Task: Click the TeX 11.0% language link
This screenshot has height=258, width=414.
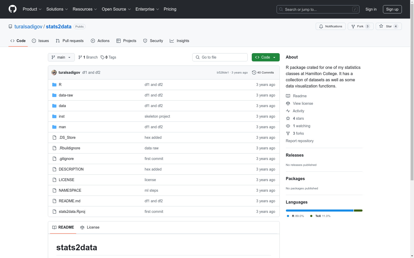Action: pos(320,216)
